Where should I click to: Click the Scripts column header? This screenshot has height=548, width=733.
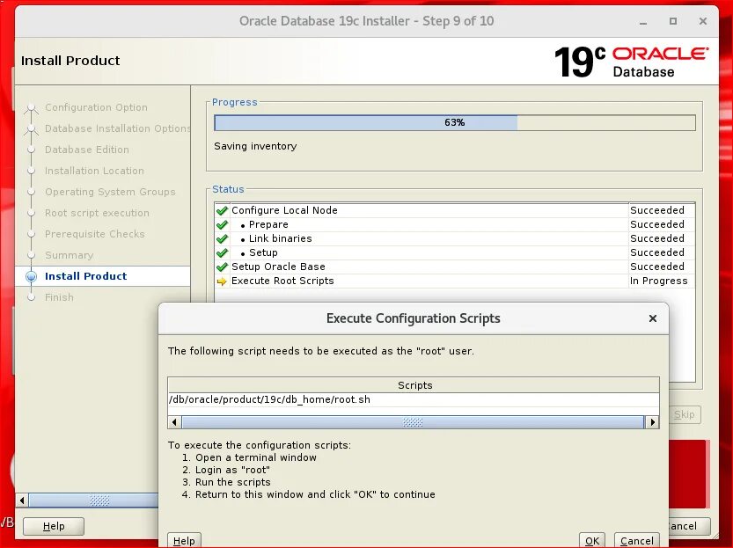click(x=414, y=385)
